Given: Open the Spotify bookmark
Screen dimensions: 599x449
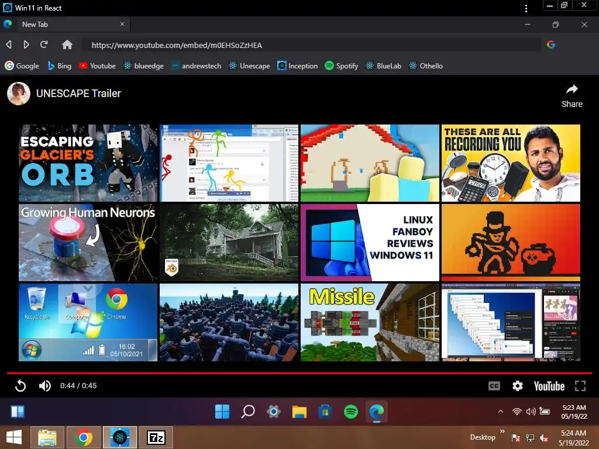Looking at the screenshot, I should click(x=342, y=65).
